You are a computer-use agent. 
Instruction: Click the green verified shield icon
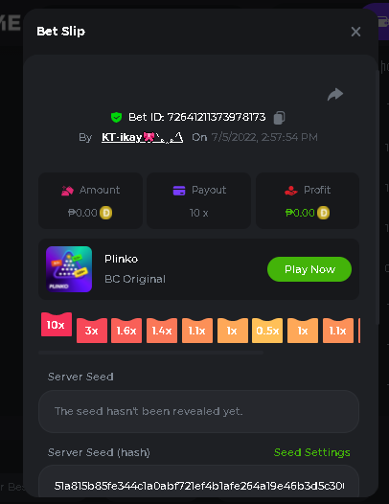click(116, 117)
